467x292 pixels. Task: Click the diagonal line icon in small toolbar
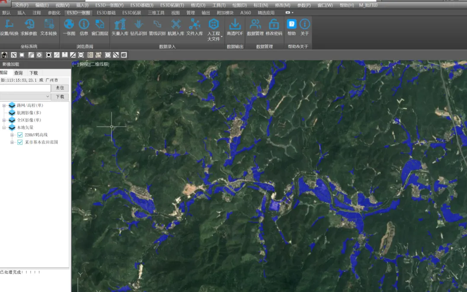point(73,55)
